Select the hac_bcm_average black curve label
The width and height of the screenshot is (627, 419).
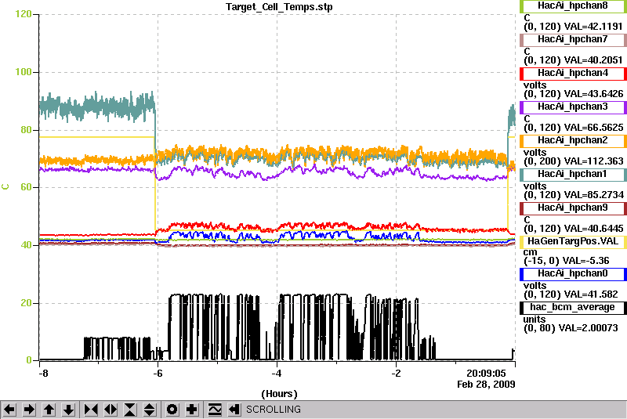(573, 307)
